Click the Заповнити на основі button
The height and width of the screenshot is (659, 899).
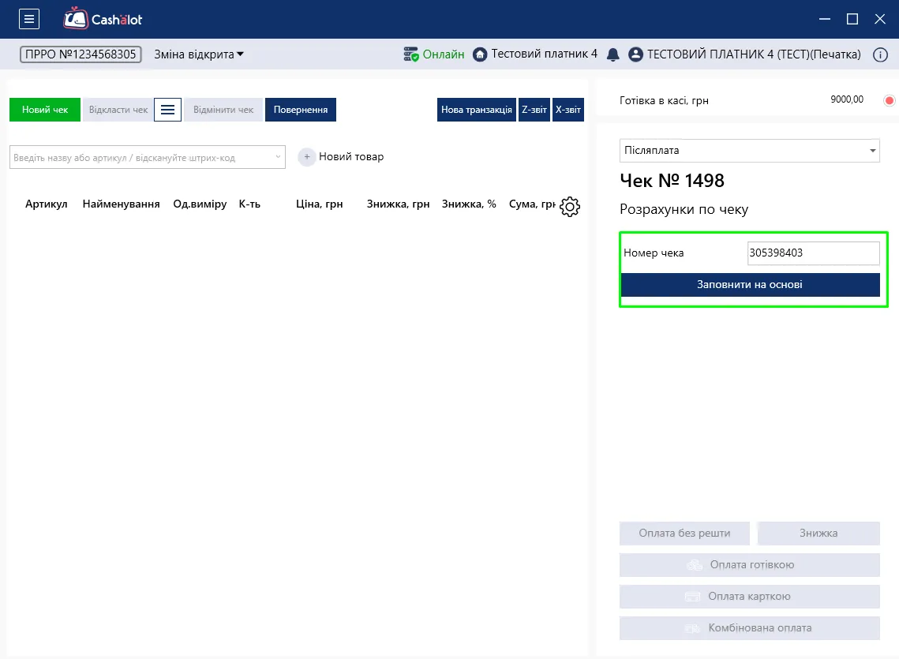[x=749, y=284]
